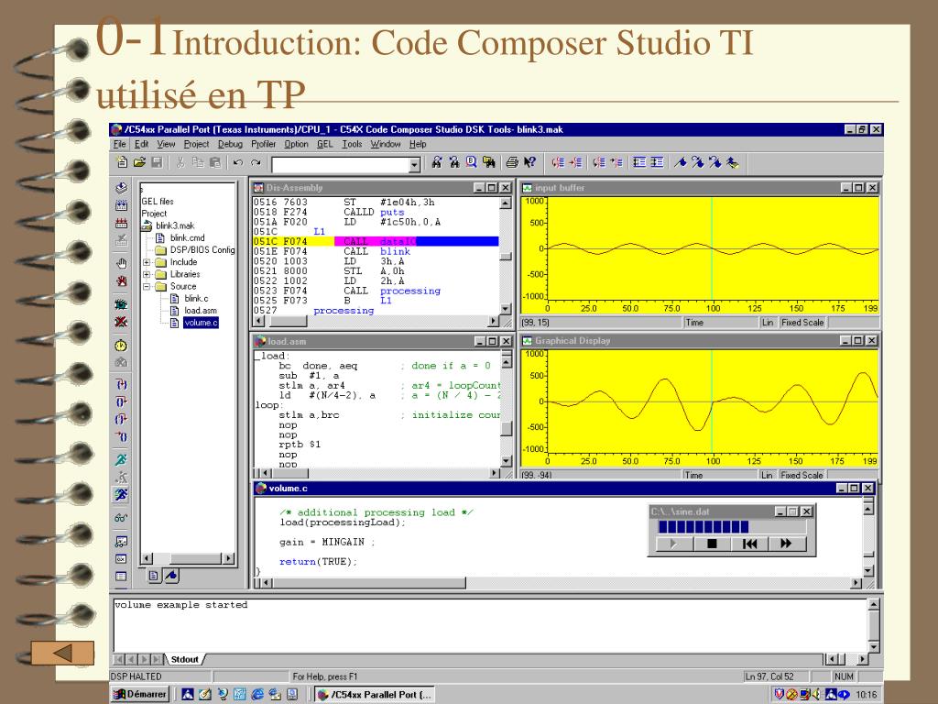Click /C54xx Parallel Port taskbar button
Screen dimensions: 938x704
(374, 695)
